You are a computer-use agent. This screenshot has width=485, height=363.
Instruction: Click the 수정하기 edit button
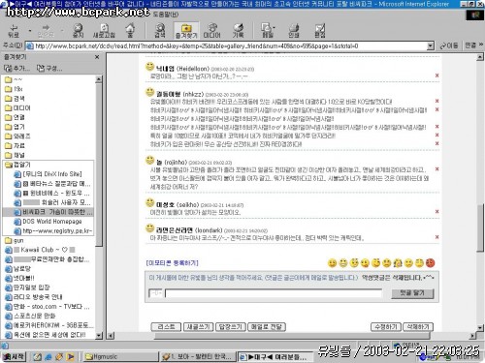385,327
